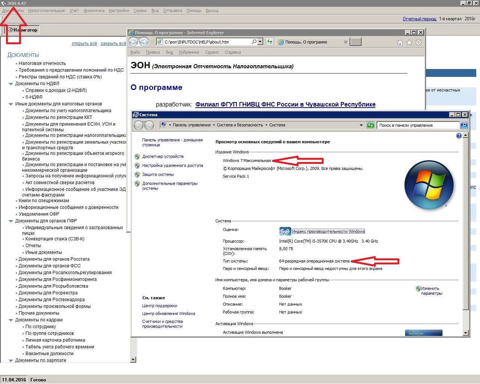Open Документы для органов ФСС item

click(49, 266)
